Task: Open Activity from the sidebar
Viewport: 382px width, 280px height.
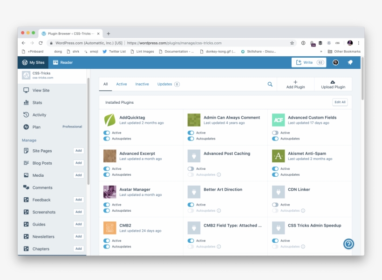Action: (x=39, y=115)
